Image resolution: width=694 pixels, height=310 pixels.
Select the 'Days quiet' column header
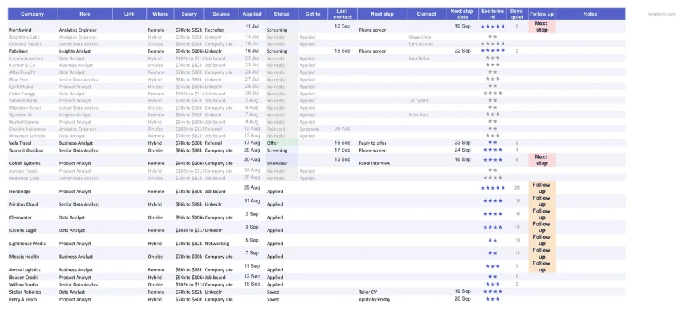click(516, 14)
